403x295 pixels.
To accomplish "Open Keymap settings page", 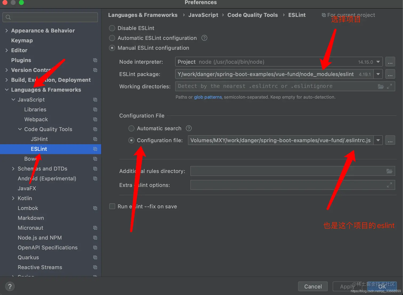I will (x=22, y=40).
